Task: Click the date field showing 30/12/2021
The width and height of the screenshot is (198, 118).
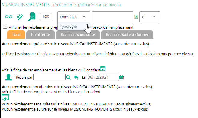Action: [103, 77]
